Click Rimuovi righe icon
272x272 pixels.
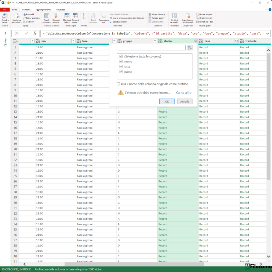point(75,16)
